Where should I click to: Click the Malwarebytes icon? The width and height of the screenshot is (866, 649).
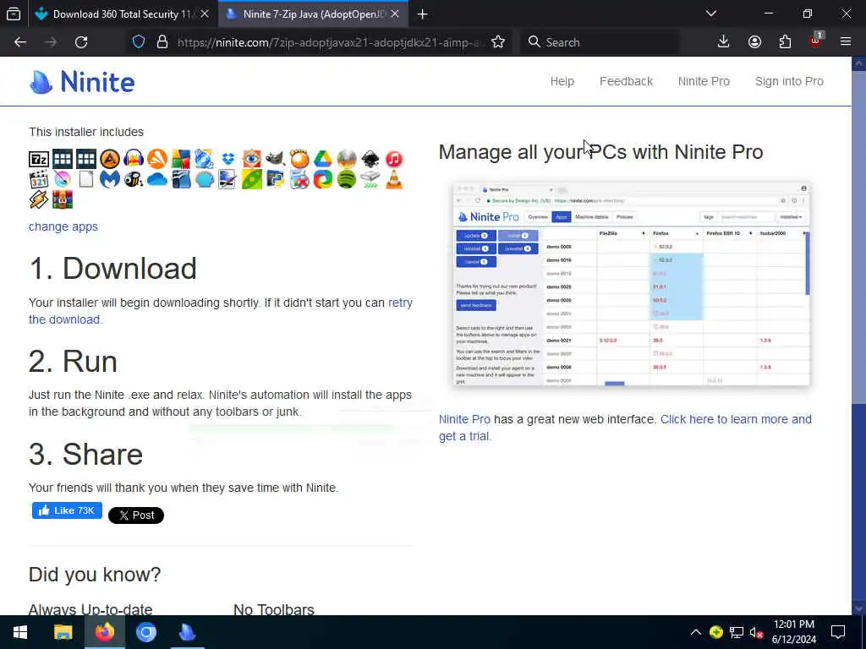(110, 179)
